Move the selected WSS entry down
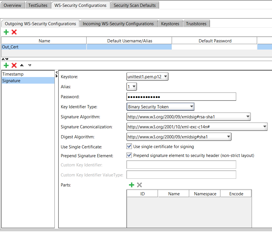This screenshot has width=272, height=232. coord(30,65)
